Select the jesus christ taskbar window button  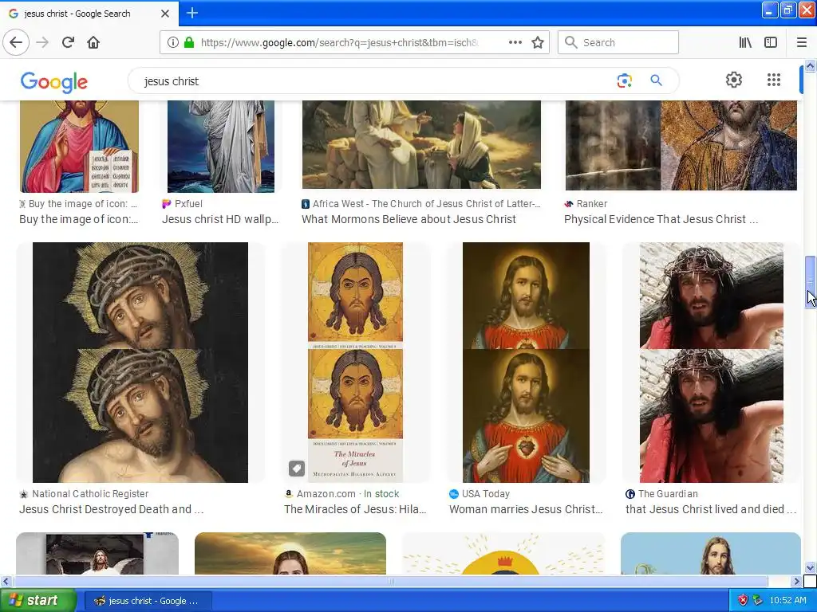pyautogui.click(x=148, y=601)
